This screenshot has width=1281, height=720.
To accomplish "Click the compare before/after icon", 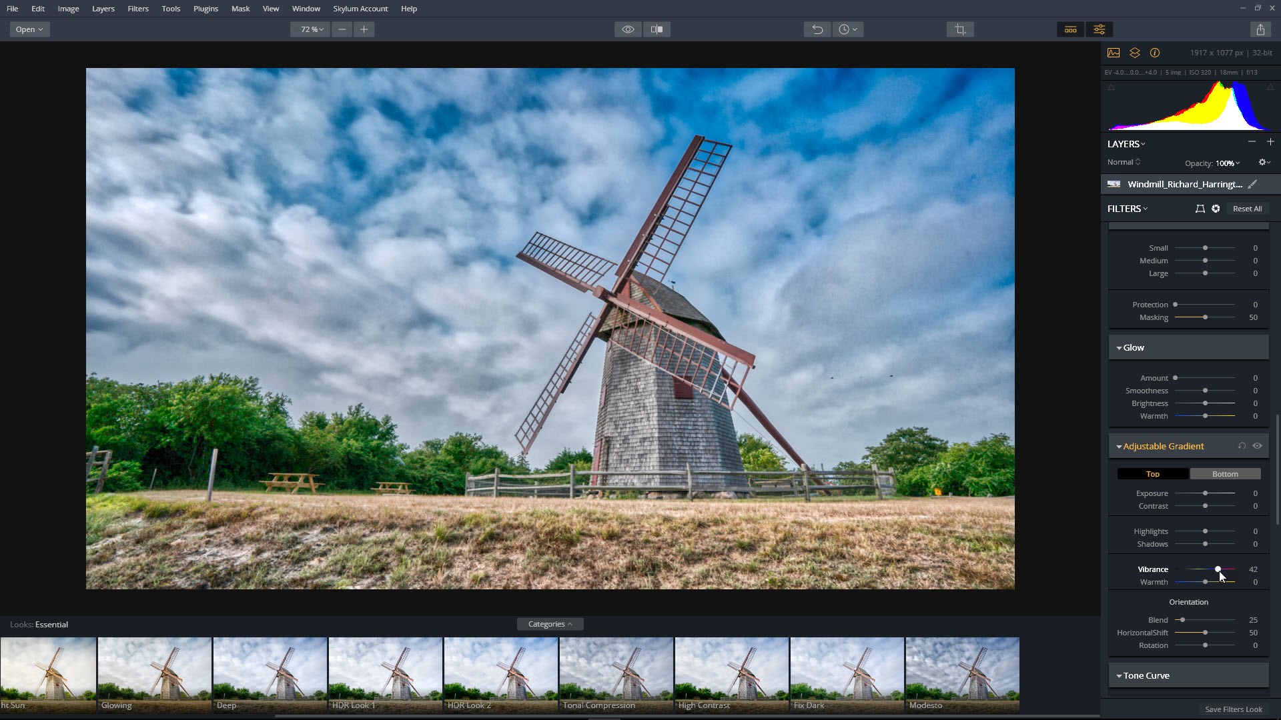I will pos(657,29).
